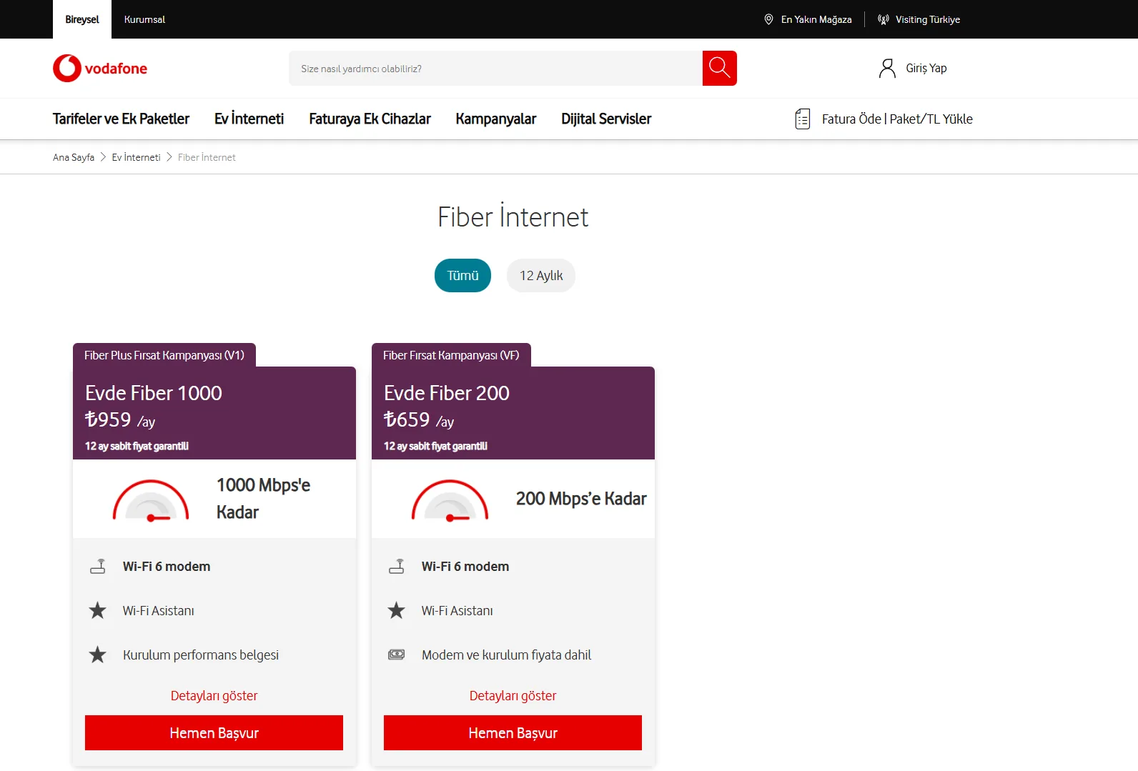Click the Evde Fiber 1000 plan title
Screen dimensions: 1138x771
point(154,393)
